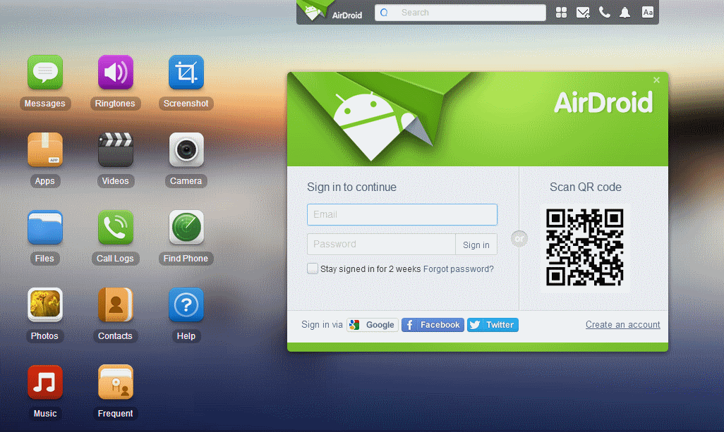Click the Password input field

pyautogui.click(x=381, y=245)
